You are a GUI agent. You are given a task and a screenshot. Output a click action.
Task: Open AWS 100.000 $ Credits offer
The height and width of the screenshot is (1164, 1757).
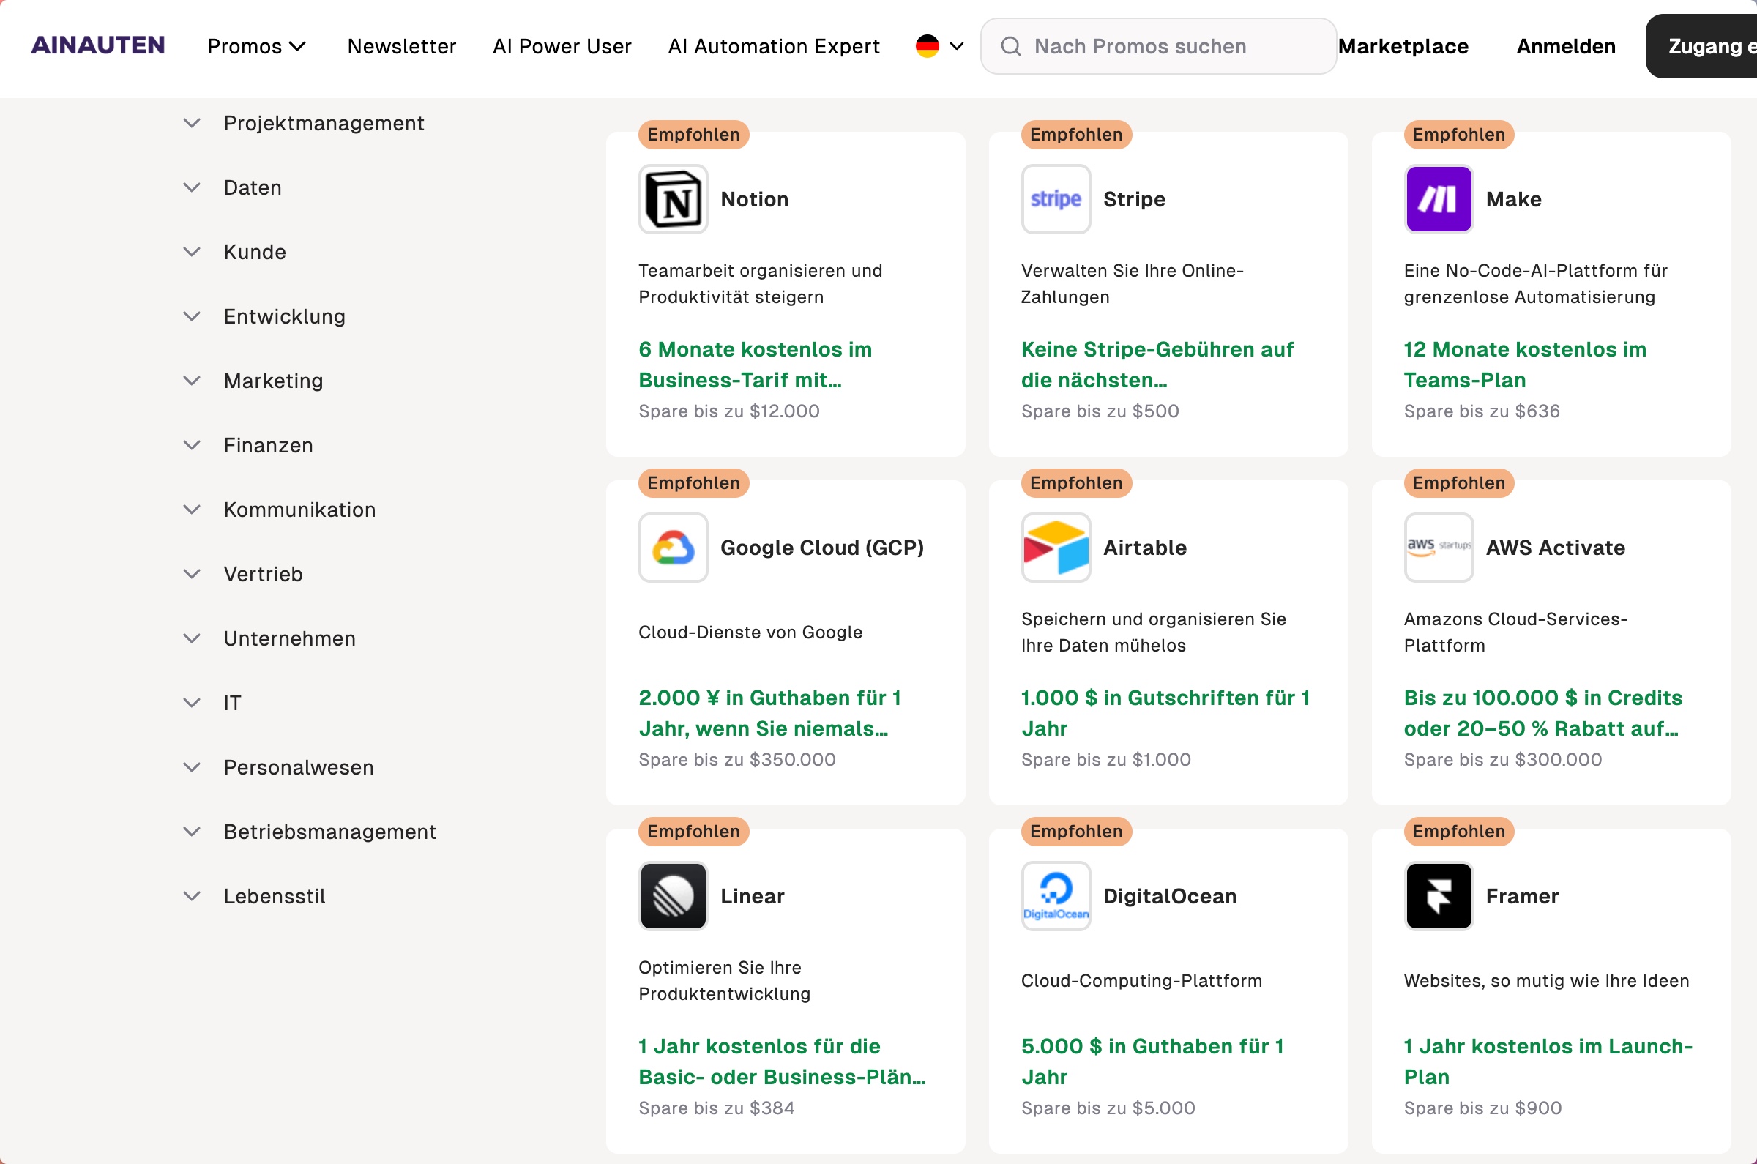(x=1542, y=713)
